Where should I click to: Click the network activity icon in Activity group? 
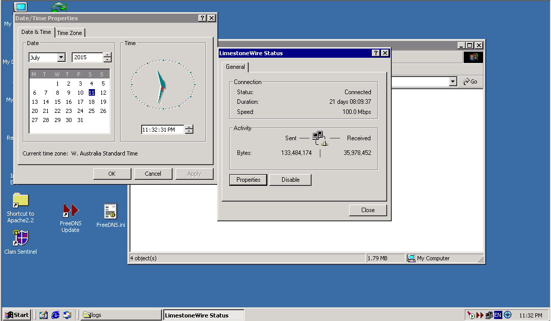pyautogui.click(x=320, y=138)
